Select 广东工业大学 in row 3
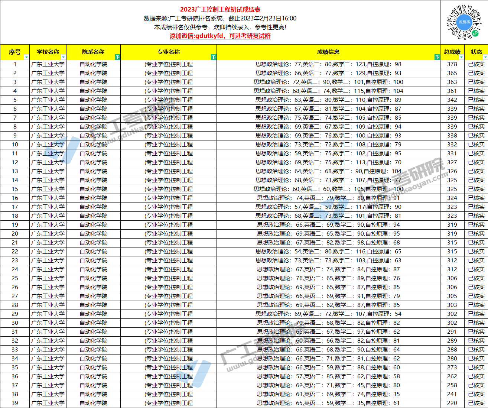488x408 pixels. [x=48, y=82]
